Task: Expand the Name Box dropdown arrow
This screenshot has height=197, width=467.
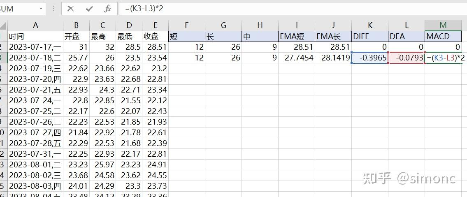Action: [41, 9]
